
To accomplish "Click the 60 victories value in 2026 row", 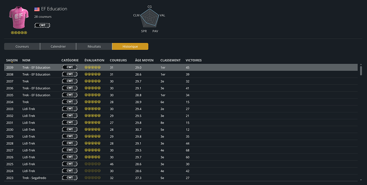I will 188,157.
